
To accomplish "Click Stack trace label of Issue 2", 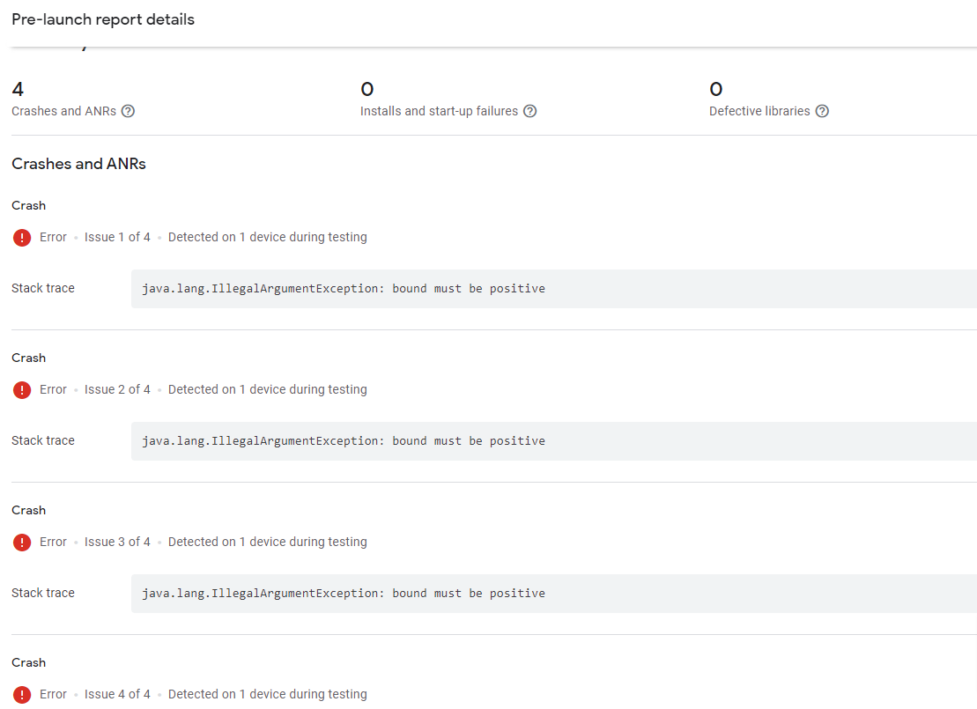I will coord(43,440).
